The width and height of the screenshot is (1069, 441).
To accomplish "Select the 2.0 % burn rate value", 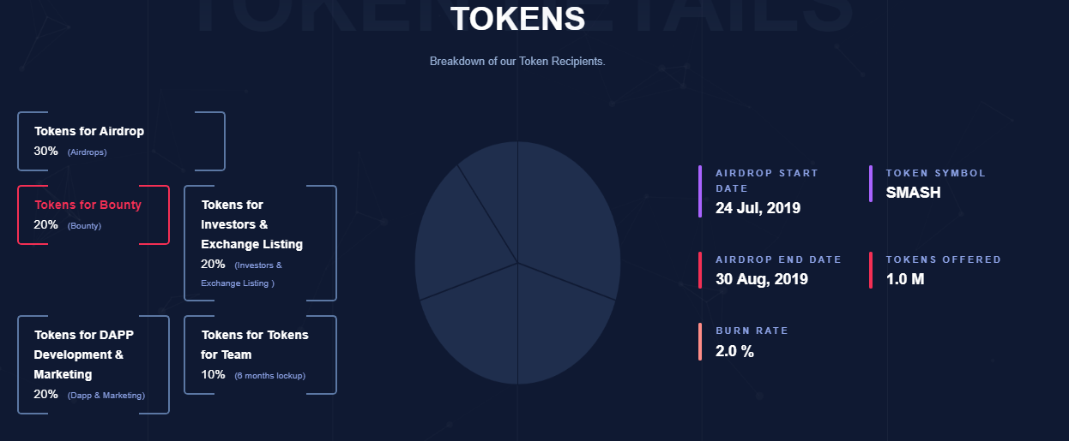I will (x=734, y=350).
